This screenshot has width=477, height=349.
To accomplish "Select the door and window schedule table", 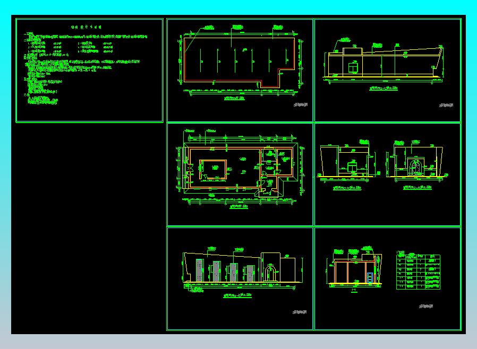I will (x=418, y=272).
